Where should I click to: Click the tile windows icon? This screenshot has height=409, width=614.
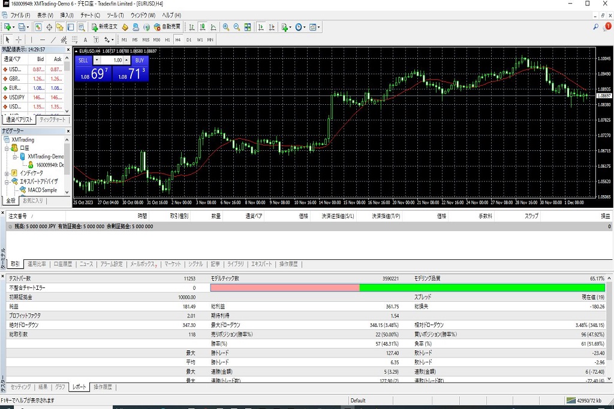248,27
